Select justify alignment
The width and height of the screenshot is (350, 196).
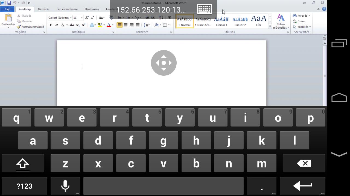(x=138, y=25)
